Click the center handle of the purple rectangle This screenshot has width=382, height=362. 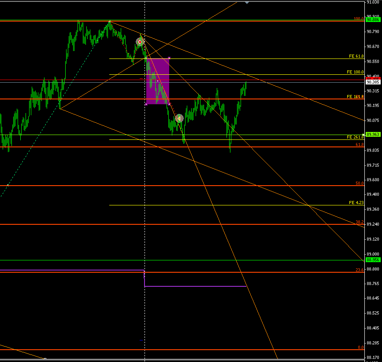[x=157, y=81]
